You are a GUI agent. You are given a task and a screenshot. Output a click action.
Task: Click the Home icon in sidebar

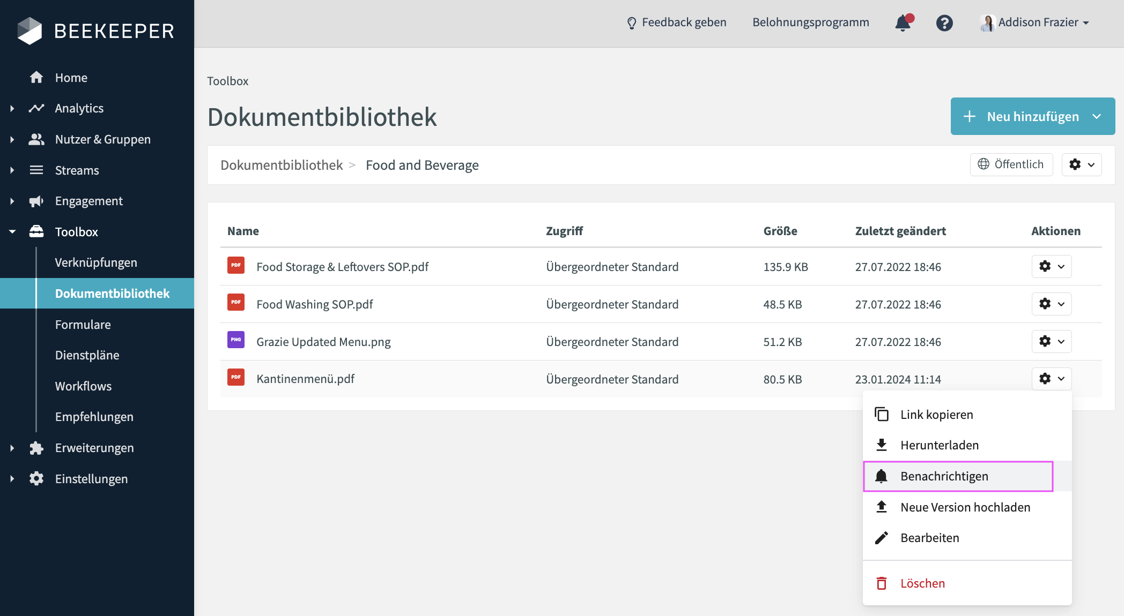[36, 78]
